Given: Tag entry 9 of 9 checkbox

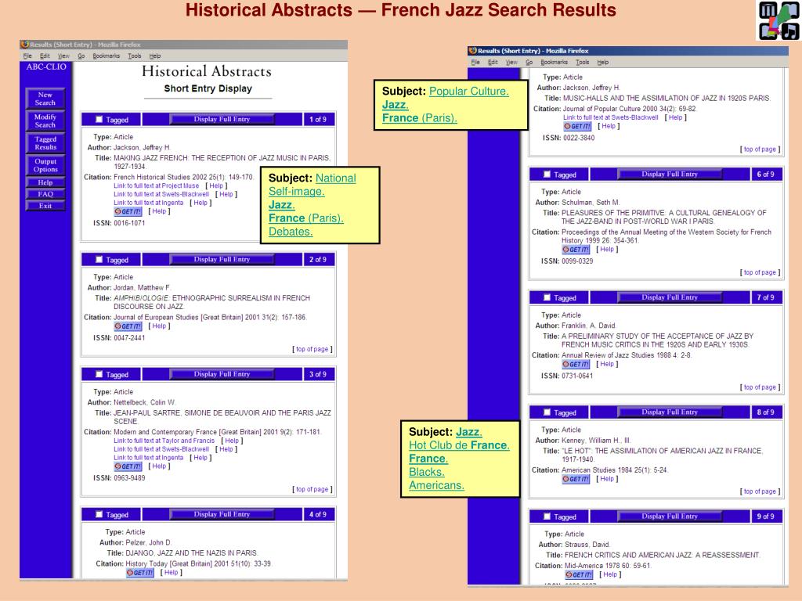Looking at the screenshot, I should (x=547, y=516).
